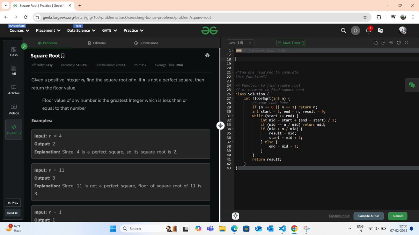This screenshot has height=235, width=419.
Task: Open Microsoft Teams from taskbar
Action: pyautogui.click(x=210, y=229)
